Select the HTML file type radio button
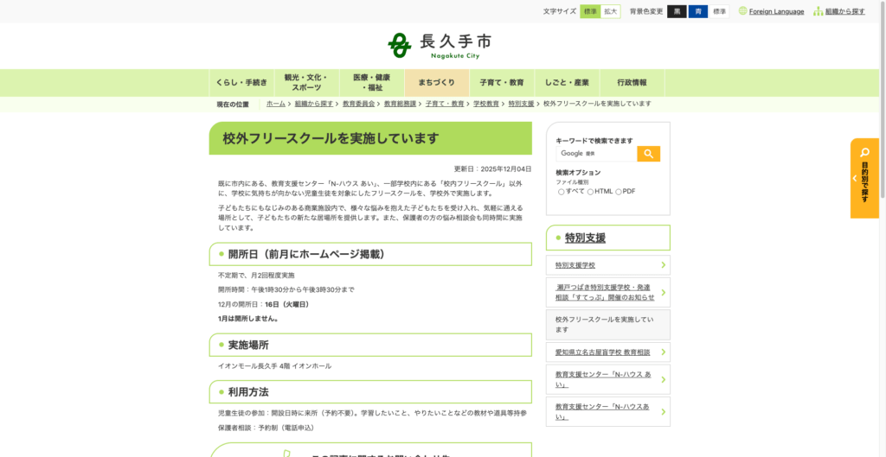 click(590, 192)
